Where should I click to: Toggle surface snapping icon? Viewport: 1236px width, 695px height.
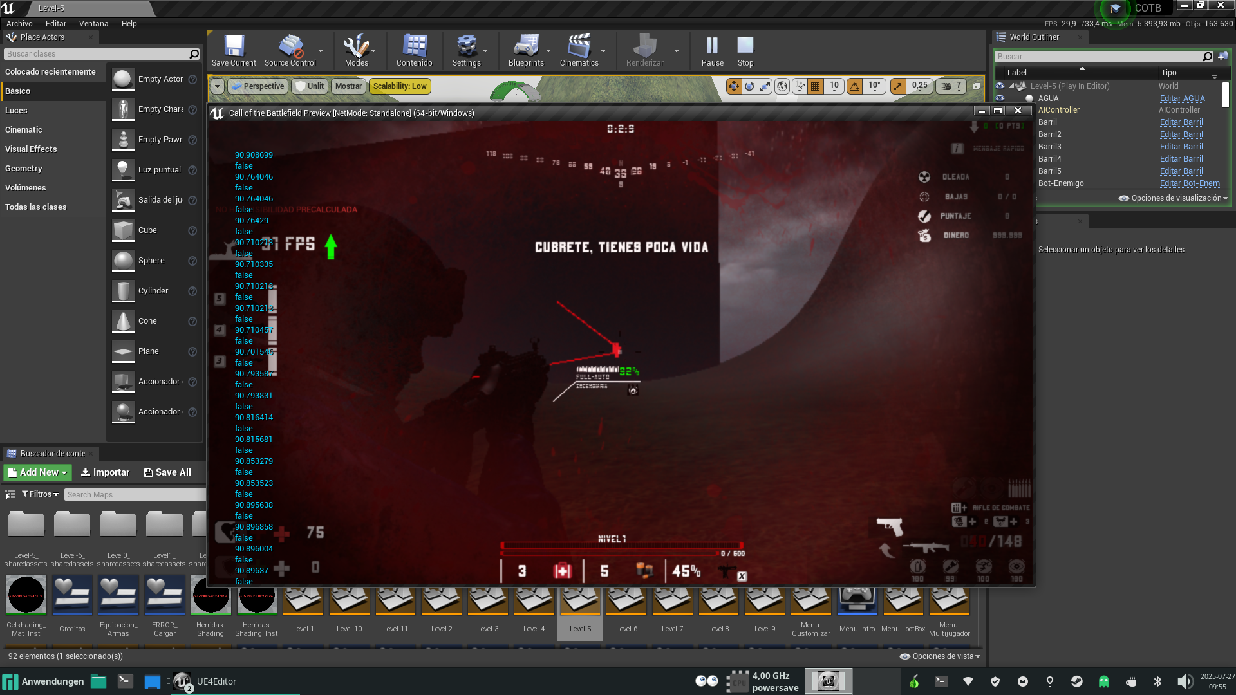click(800, 86)
